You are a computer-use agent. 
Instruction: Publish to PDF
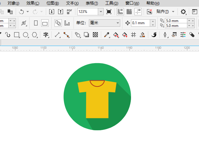(69, 12)
